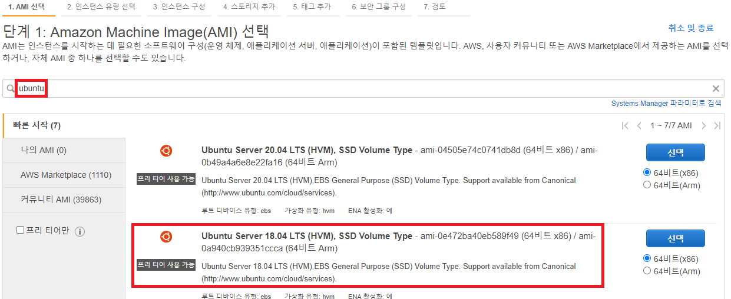Focus the AMI search input field
The width and height of the screenshot is (731, 299).
363,89
